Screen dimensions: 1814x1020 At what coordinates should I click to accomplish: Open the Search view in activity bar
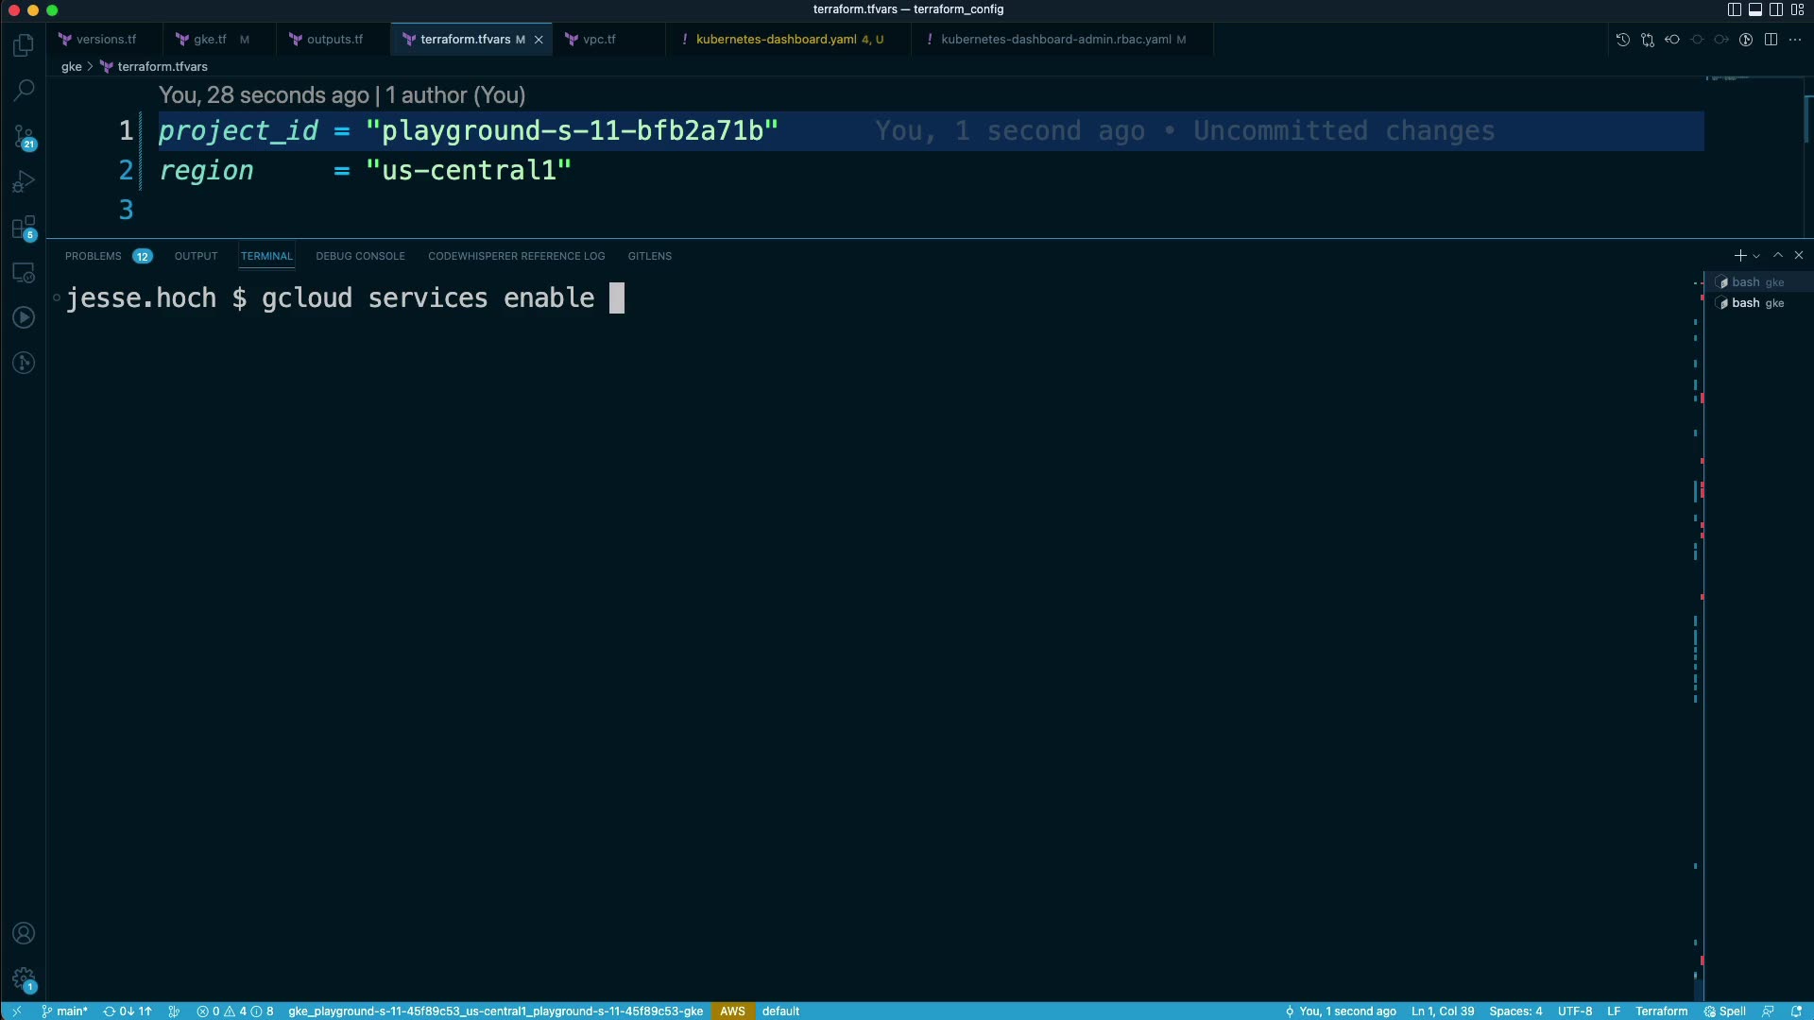click(24, 91)
